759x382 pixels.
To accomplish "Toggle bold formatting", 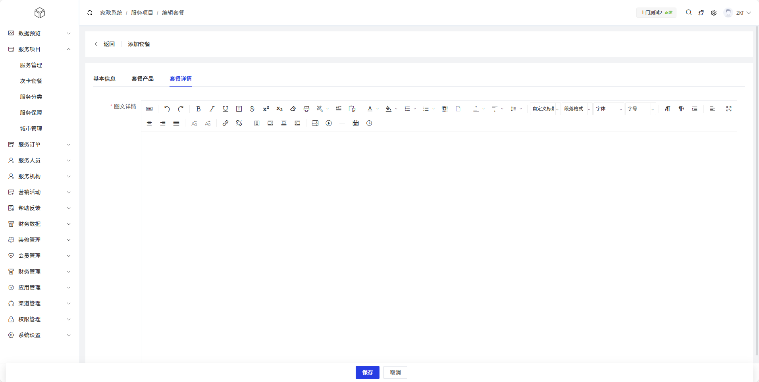I will click(x=198, y=109).
